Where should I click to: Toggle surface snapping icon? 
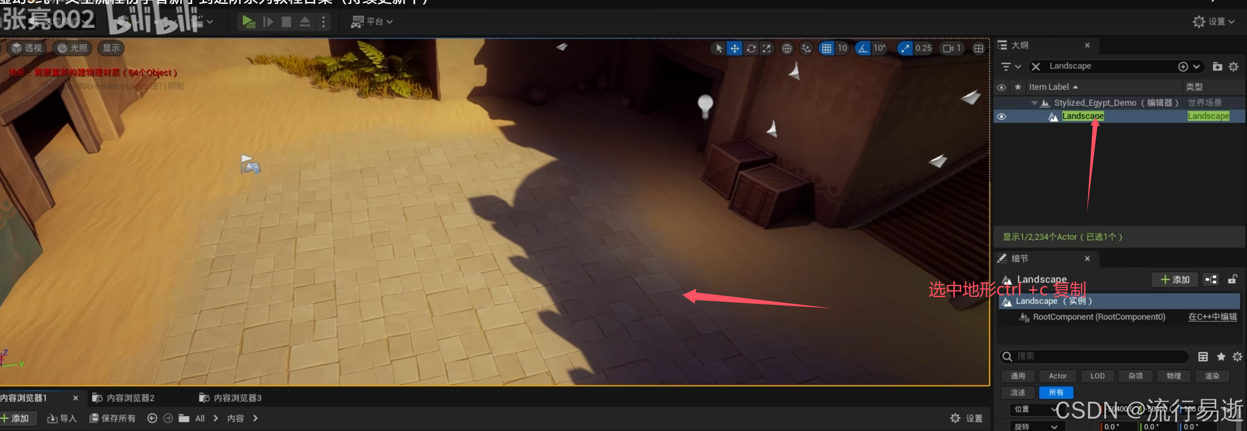[x=806, y=48]
